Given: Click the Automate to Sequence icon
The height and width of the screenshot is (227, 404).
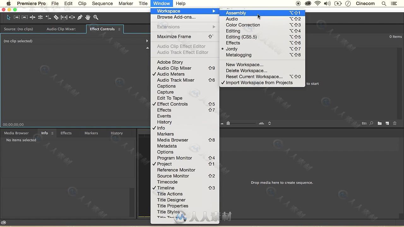Looking at the screenshot, I should click(x=364, y=123).
